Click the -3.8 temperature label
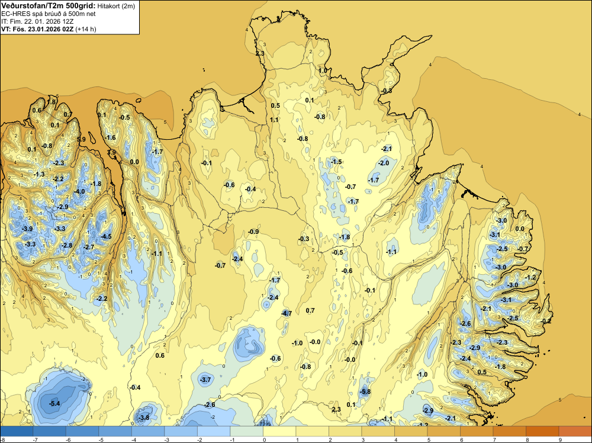Image resolution: width=592 pixels, height=443 pixels. (x=143, y=418)
